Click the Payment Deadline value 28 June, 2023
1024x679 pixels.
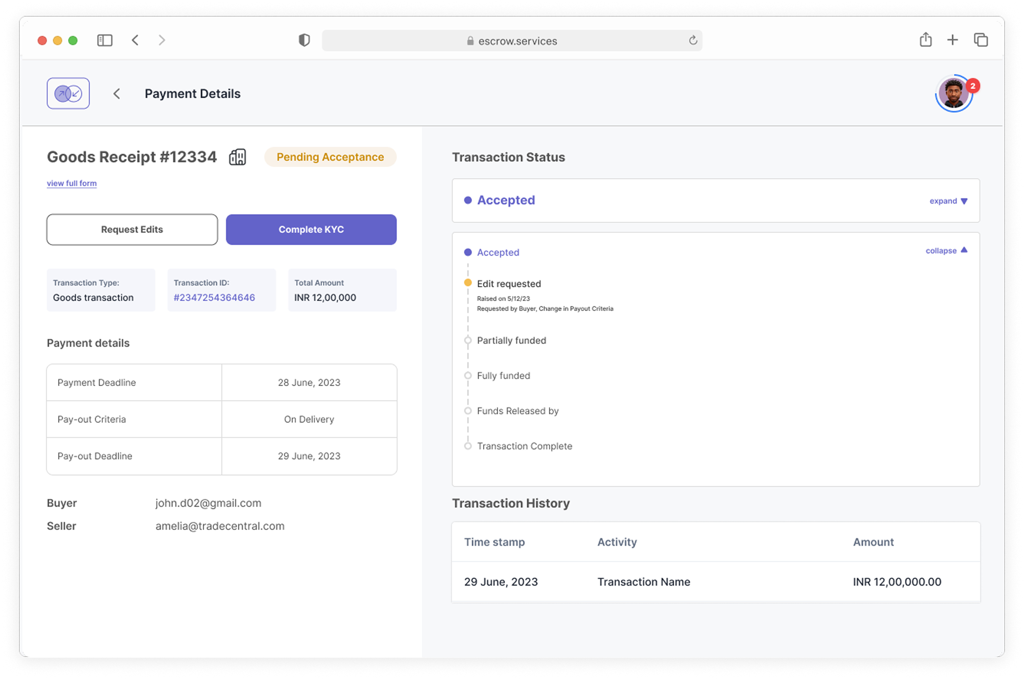click(309, 382)
